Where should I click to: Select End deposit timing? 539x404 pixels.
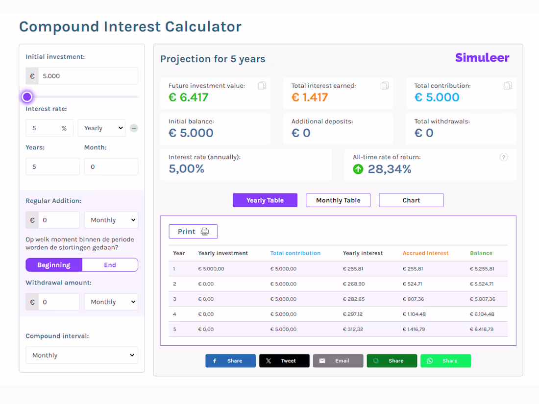point(110,265)
